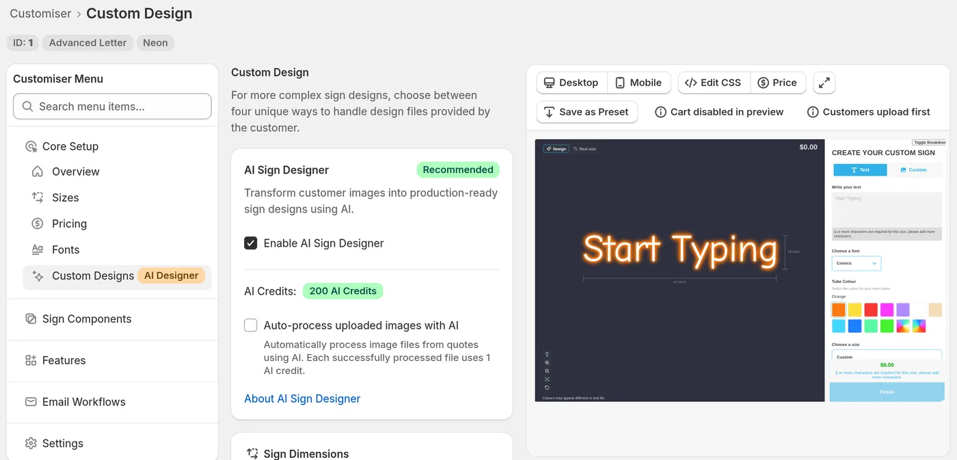
Task: Click the Toggle Breakdown button
Action: 930,142
